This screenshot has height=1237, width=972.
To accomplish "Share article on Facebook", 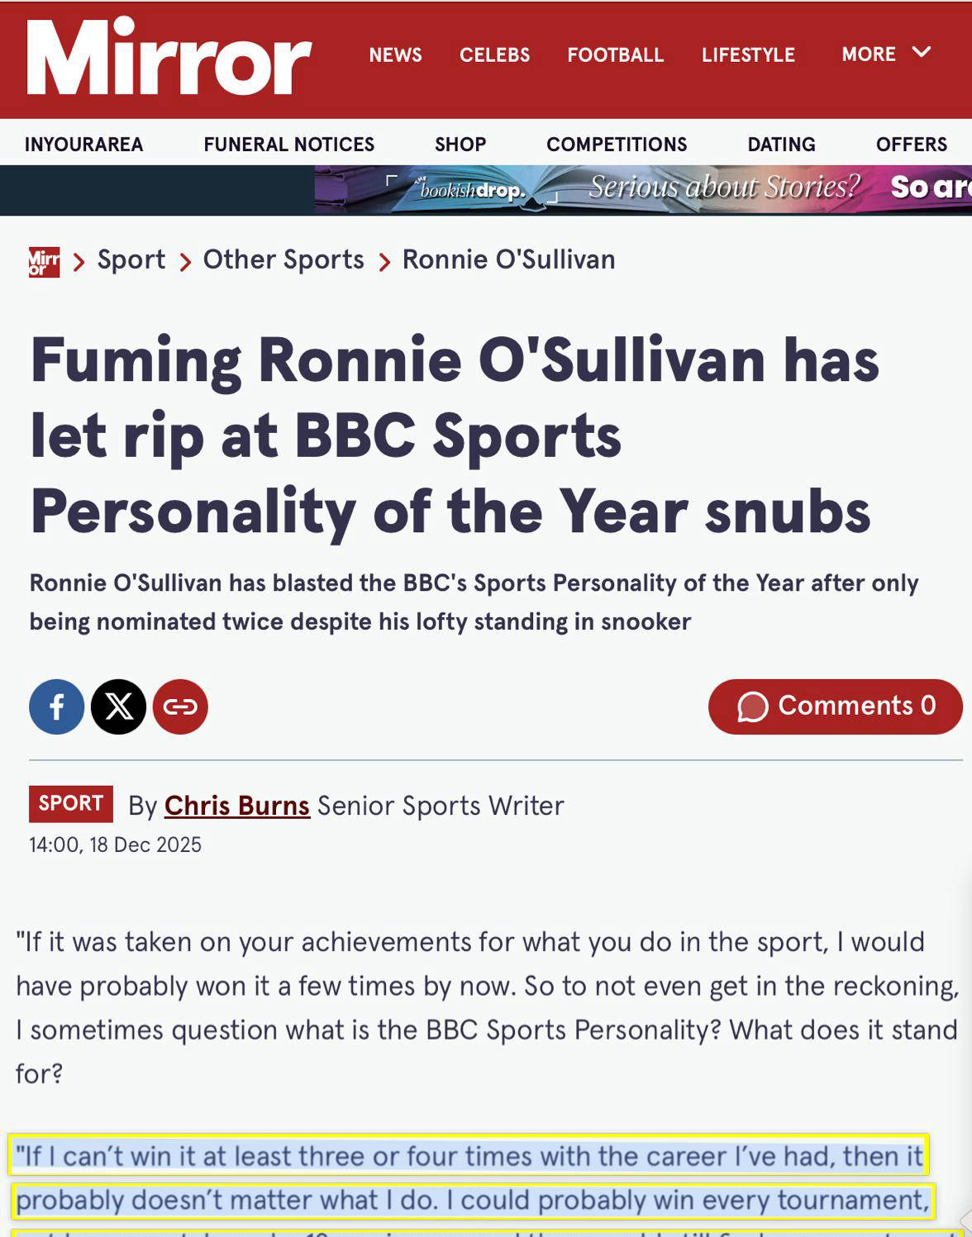I will [56, 707].
